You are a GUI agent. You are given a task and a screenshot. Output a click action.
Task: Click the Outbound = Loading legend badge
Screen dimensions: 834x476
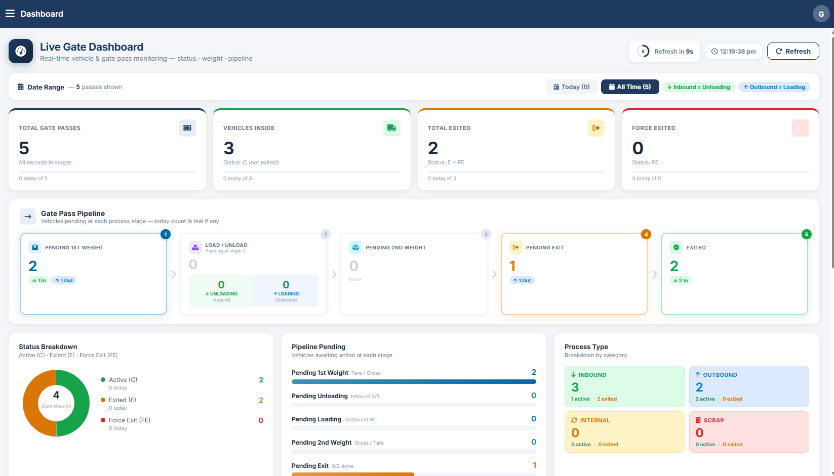pos(774,87)
